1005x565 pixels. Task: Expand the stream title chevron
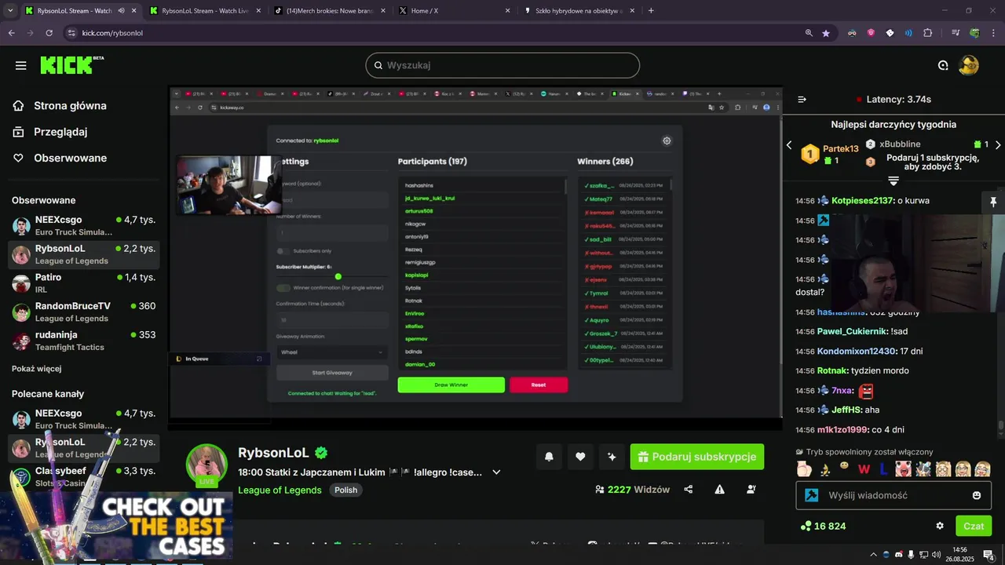[496, 472]
